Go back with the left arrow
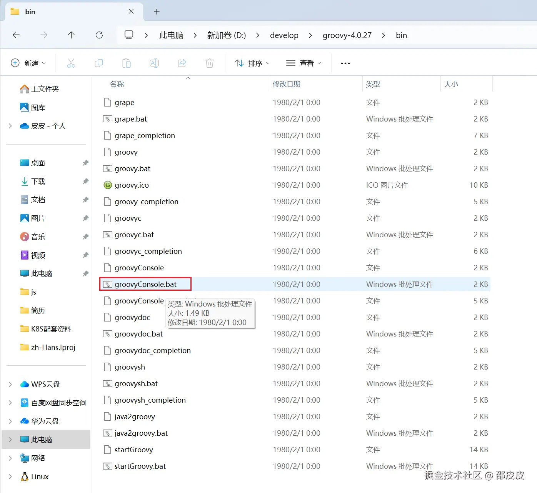 16,35
